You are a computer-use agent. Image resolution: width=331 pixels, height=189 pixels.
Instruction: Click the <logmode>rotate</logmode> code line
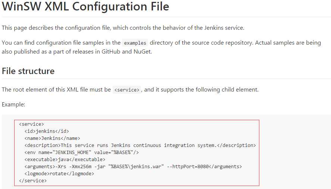coord(59,173)
